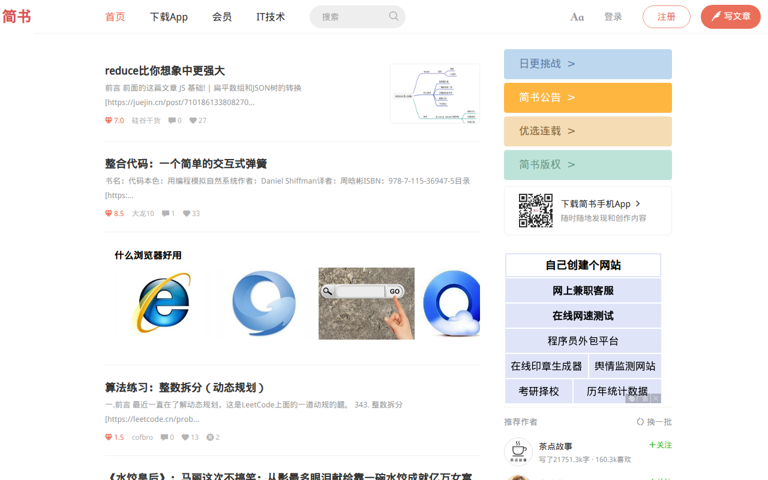
Task: Click author 大龙10
Action: [x=143, y=214]
